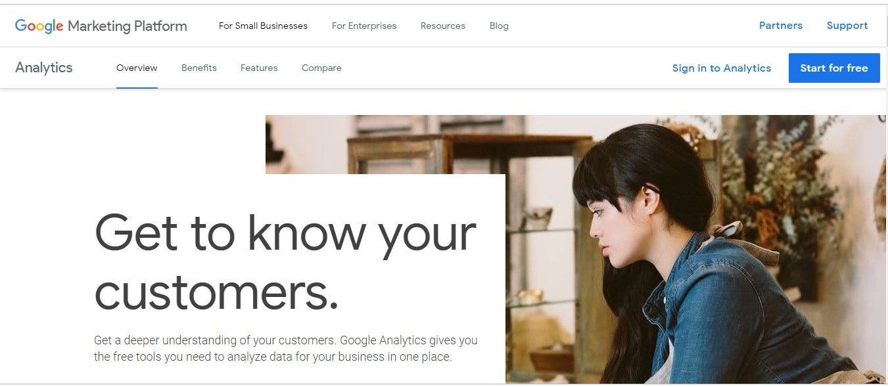Open the Support link
The width and height of the screenshot is (888, 387).
847,26
